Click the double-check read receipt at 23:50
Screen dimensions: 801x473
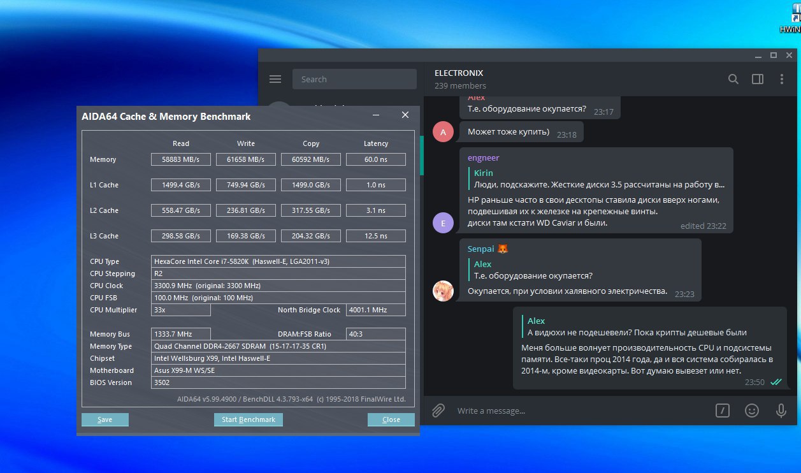point(776,382)
